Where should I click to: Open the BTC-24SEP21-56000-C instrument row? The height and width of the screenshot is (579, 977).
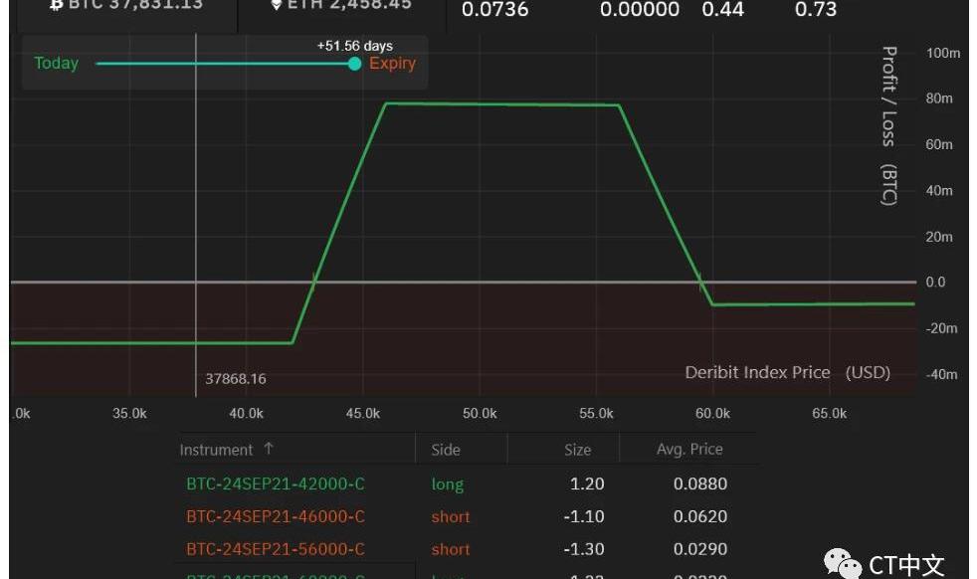tap(276, 549)
